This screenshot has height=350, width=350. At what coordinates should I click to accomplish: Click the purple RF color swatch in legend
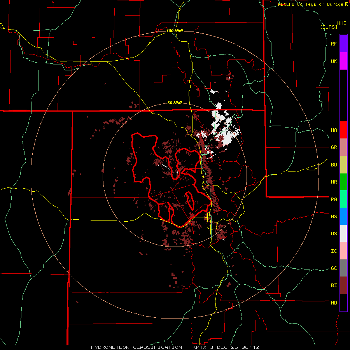pos(343,44)
